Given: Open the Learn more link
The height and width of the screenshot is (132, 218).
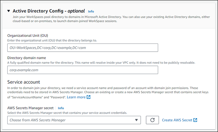Looking at the screenshot, I should coord(76,97).
